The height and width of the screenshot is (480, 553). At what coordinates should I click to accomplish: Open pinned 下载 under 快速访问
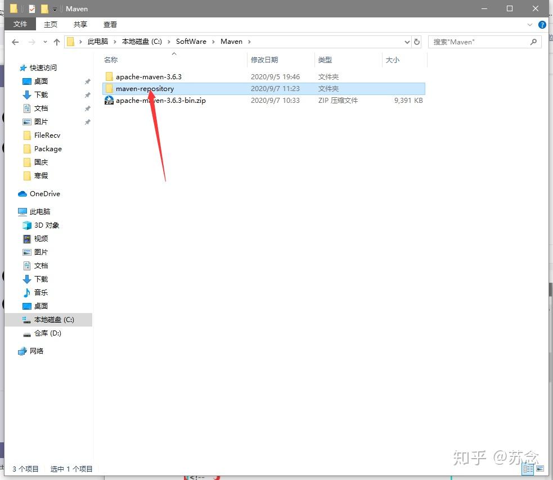(x=41, y=95)
